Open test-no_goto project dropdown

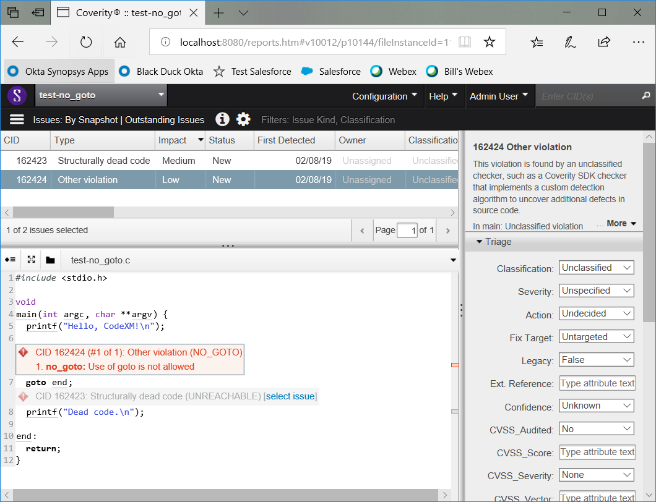click(x=101, y=95)
